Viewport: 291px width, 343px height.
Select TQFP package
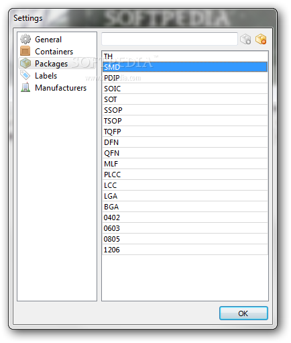[185, 132]
